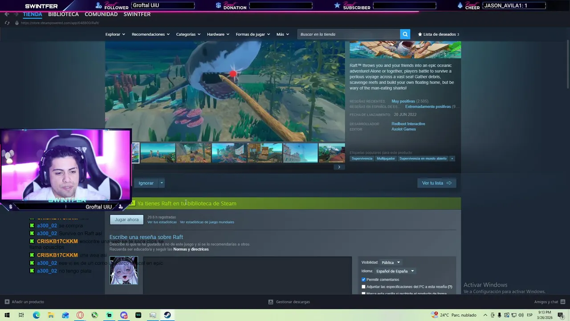570x321 pixels.
Task: Open the Windows Start menu
Action: 7,315
